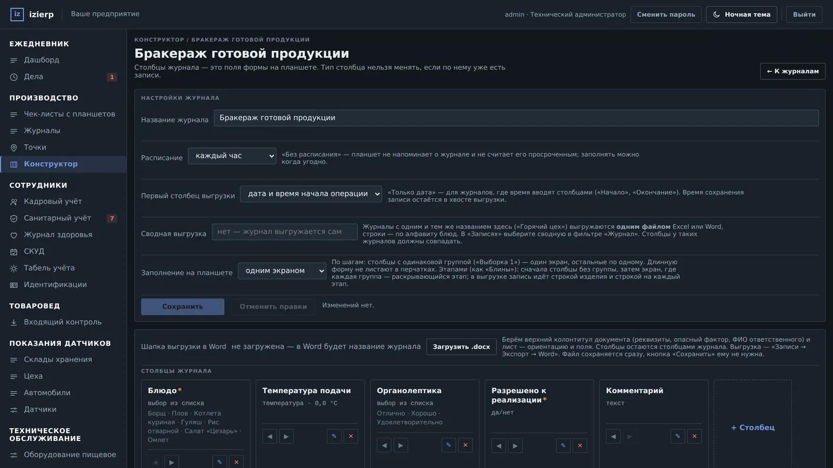Open Журнал здоровья sidebar item
833x468 pixels.
pos(64,235)
